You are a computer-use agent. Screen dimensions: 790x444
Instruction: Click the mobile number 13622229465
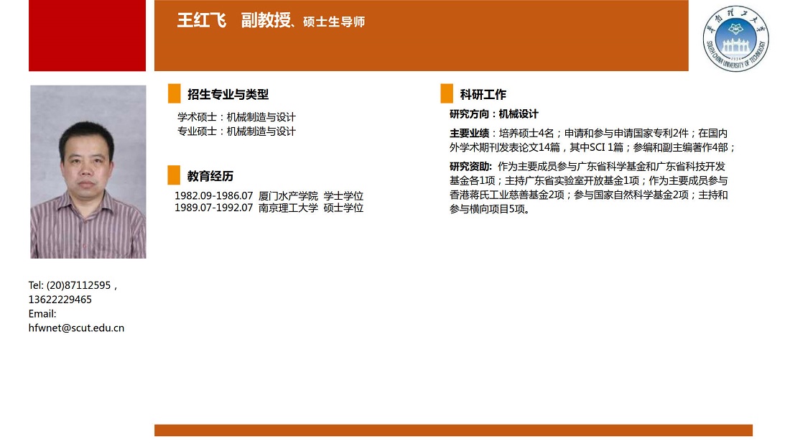click(x=60, y=300)
